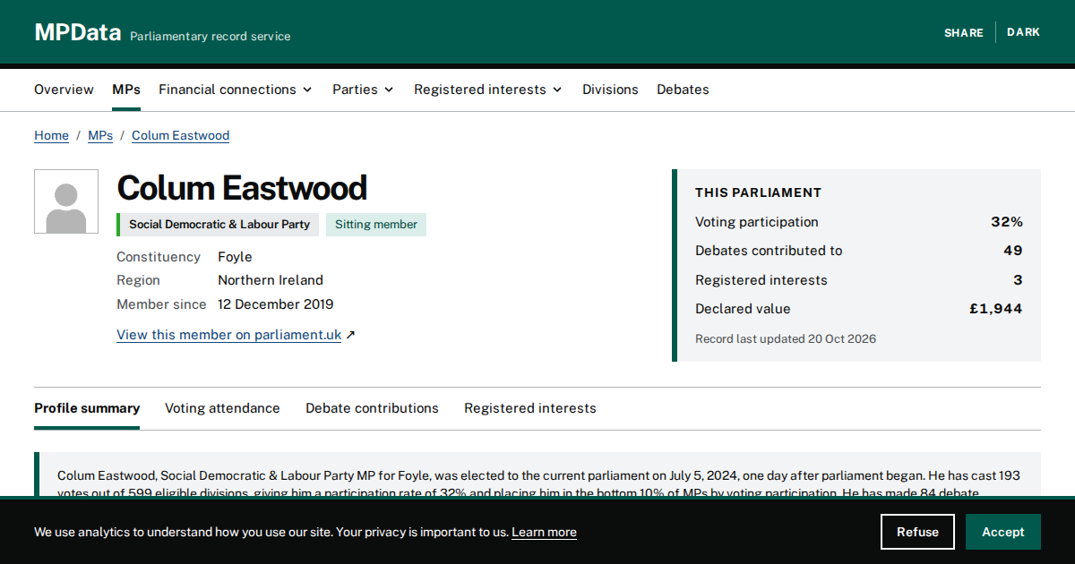Click the member avatar placeholder image
Image resolution: width=1075 pixels, height=564 pixels.
(66, 201)
